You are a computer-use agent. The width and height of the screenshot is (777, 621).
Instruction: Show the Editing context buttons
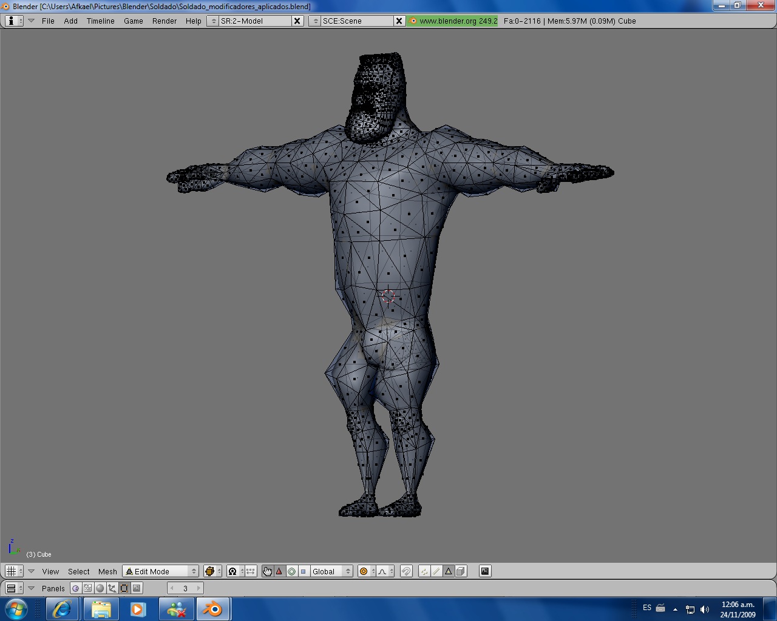tap(124, 588)
